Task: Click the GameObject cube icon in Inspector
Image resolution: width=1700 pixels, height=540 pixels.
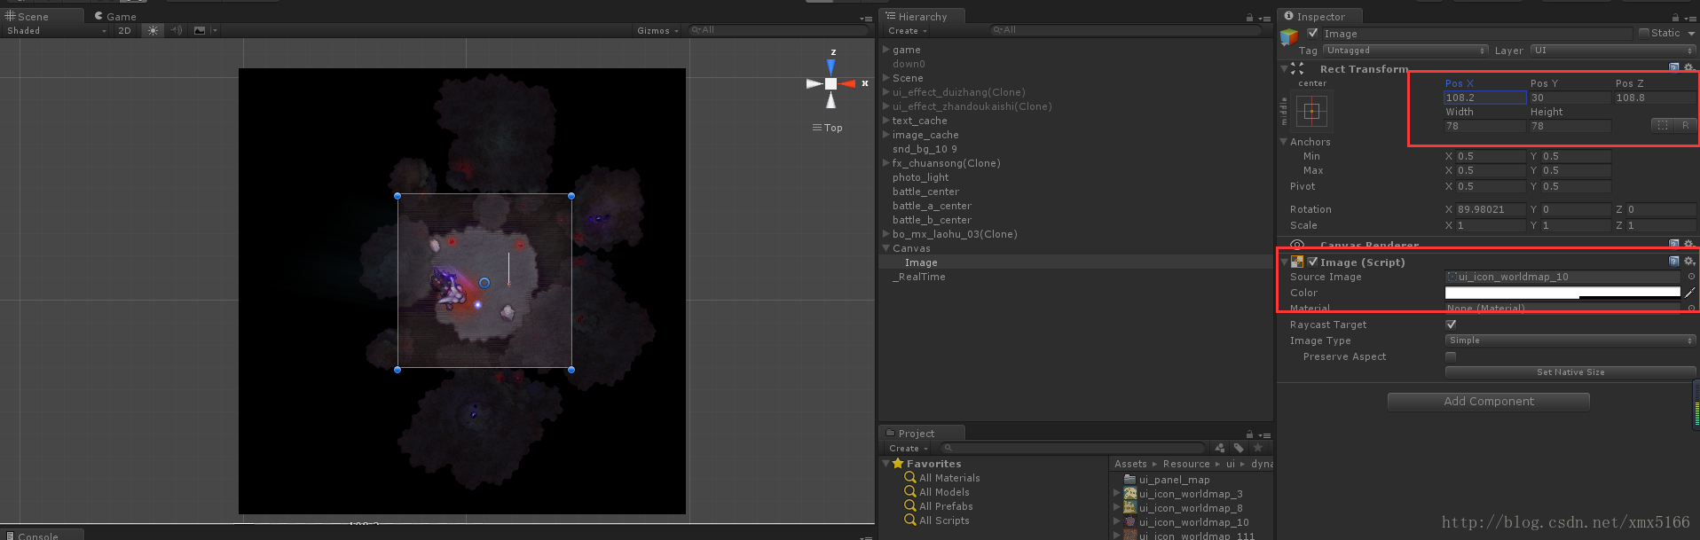Action: coord(1289,36)
